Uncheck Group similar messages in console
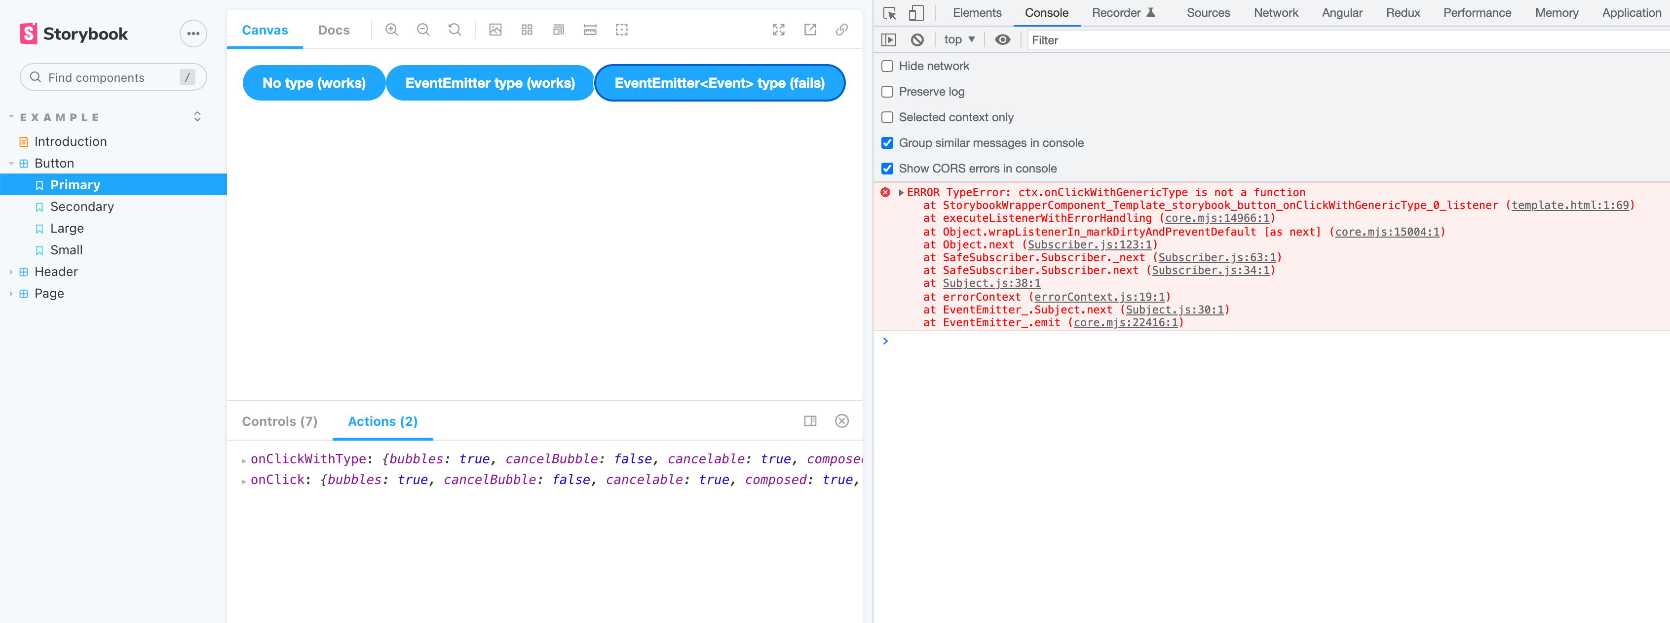 click(887, 143)
